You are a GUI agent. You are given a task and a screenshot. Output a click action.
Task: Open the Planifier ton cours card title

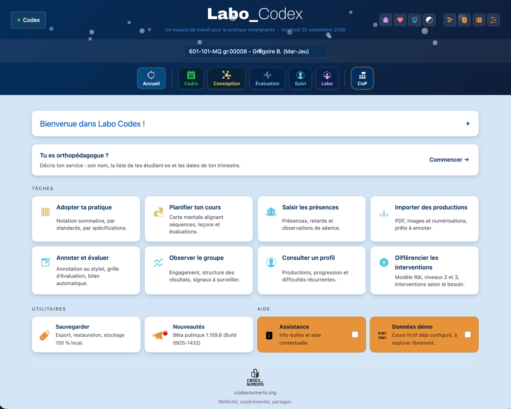(195, 207)
